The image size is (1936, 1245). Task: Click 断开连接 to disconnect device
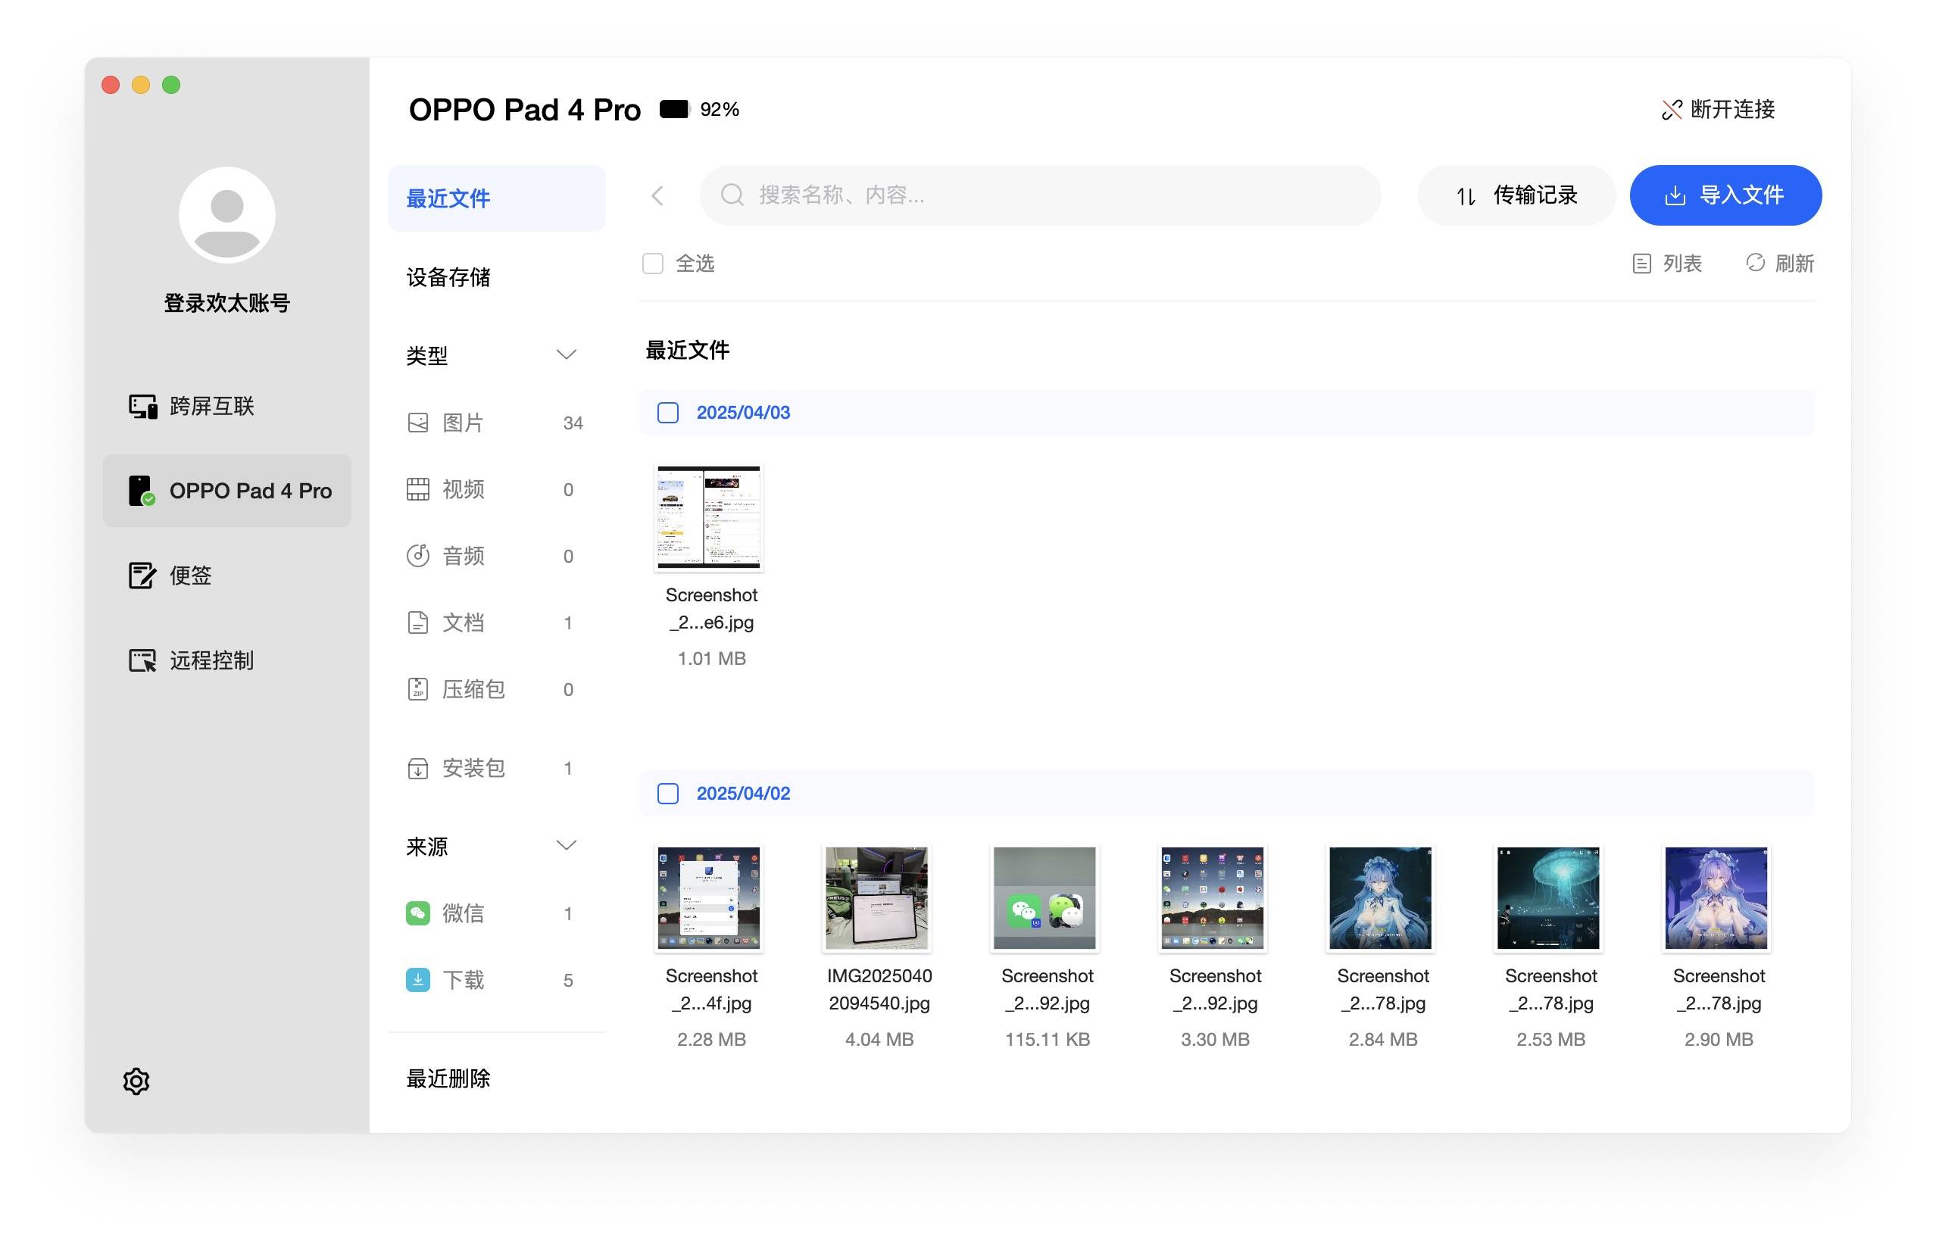point(1718,109)
